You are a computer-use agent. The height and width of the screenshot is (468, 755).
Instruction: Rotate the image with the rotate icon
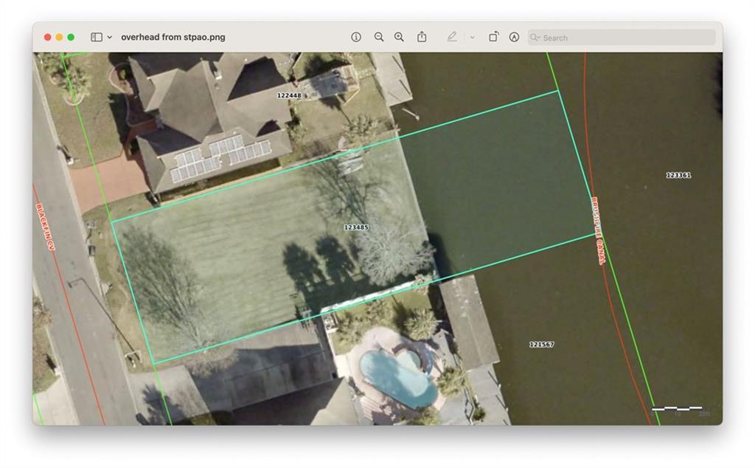click(493, 37)
